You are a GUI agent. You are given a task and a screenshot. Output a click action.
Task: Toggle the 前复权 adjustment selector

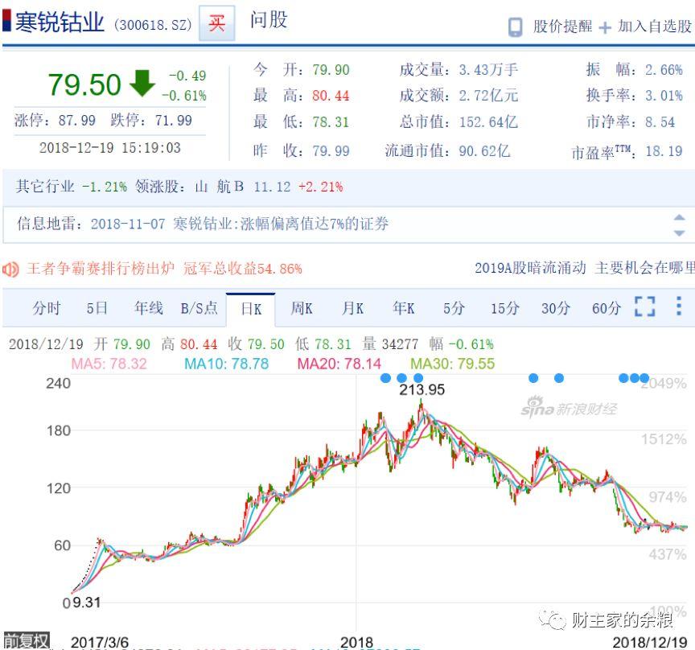click(x=27, y=641)
